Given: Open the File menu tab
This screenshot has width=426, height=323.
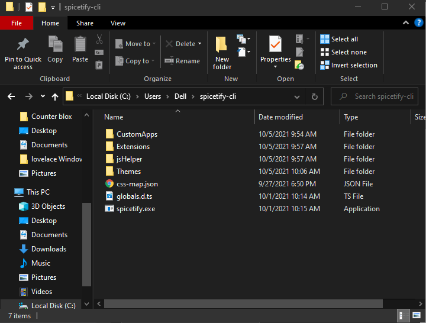Looking at the screenshot, I should [x=17, y=23].
